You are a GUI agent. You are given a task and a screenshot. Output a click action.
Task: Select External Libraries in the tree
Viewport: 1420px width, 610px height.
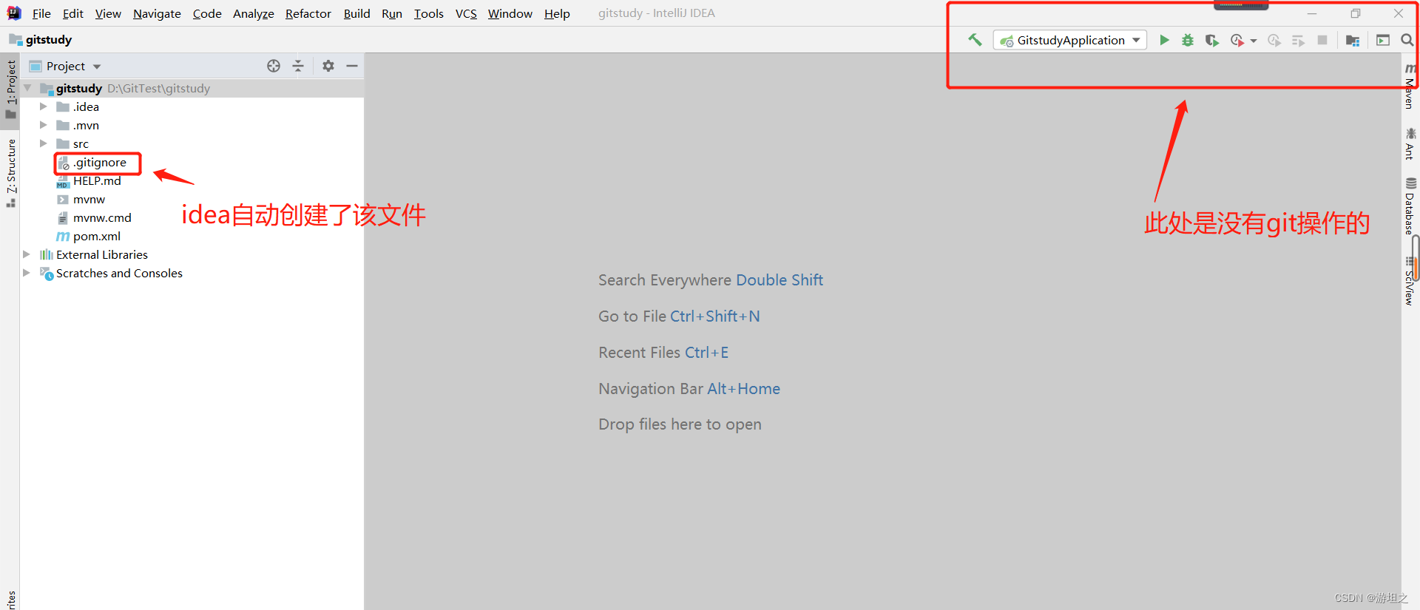click(x=102, y=254)
